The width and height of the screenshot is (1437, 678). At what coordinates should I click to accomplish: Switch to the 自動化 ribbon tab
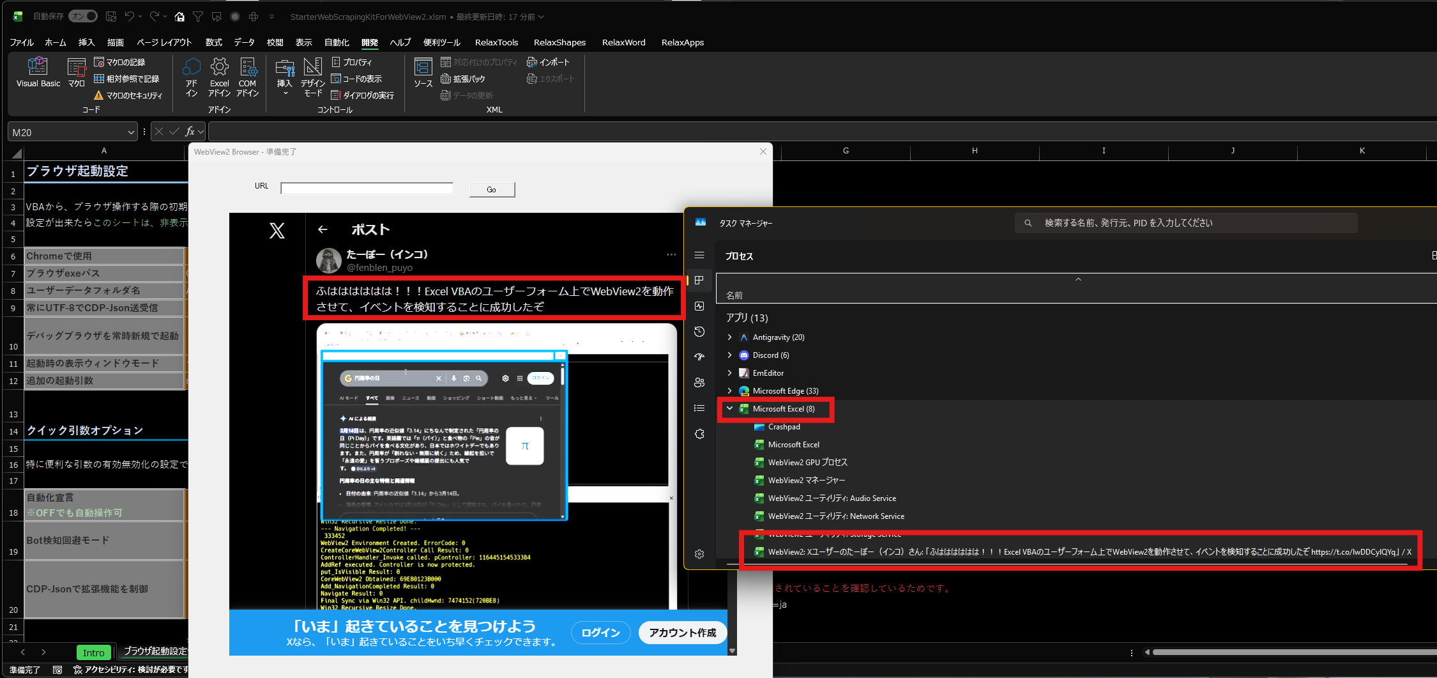337,42
